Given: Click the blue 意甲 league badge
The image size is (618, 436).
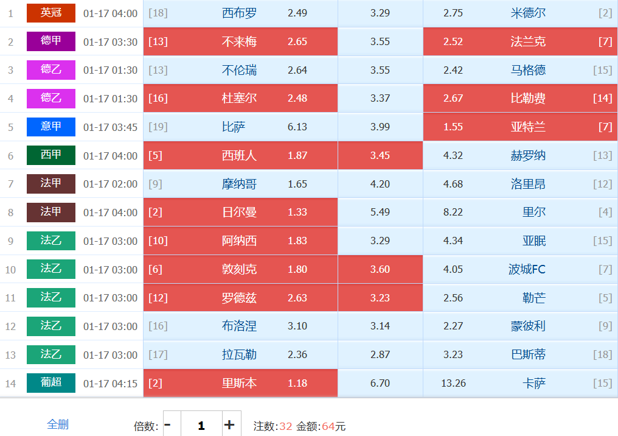Looking at the screenshot, I should click(x=51, y=127).
